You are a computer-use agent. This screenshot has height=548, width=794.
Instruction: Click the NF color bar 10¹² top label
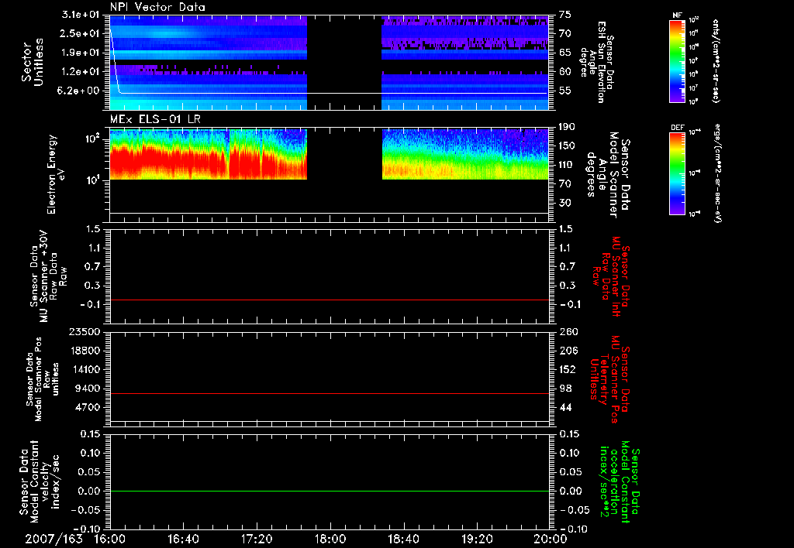(x=694, y=19)
